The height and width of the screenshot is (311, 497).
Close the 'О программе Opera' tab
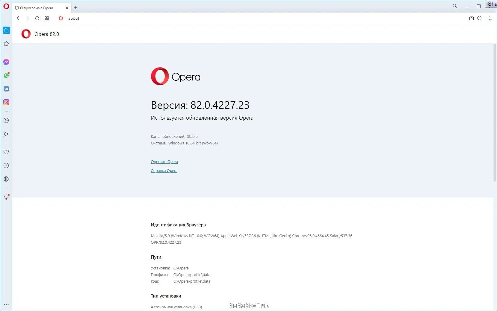[x=67, y=8]
